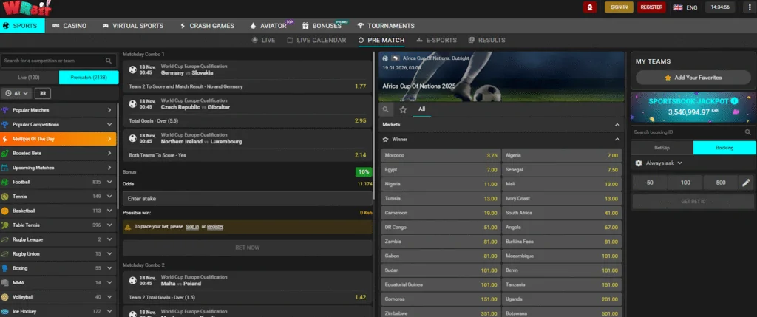Favorite the Winner market with its star
Image resolution: width=757 pixels, height=317 pixels.
point(385,139)
